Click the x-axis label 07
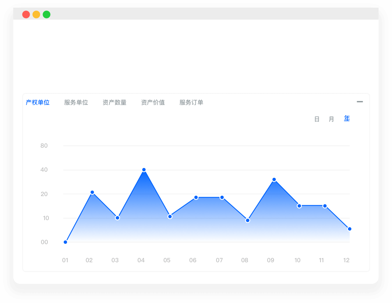 219,260
